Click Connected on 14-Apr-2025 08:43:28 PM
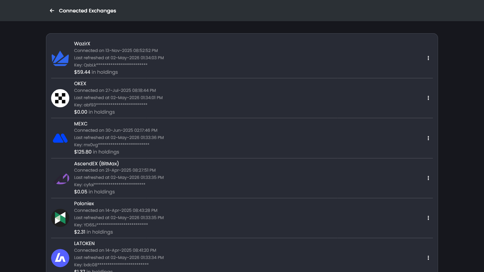 tap(116, 210)
